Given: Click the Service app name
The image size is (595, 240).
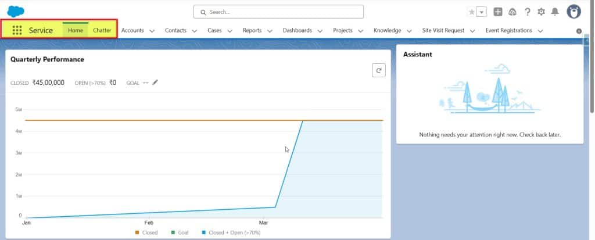Looking at the screenshot, I should (41, 31).
